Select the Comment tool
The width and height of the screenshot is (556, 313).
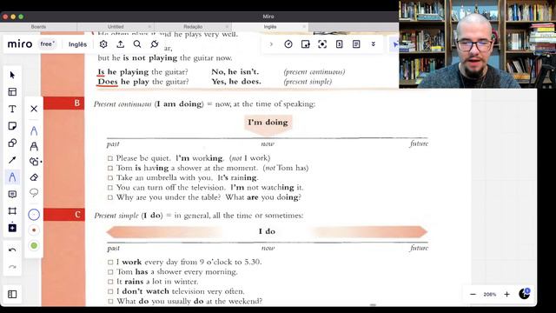point(12,194)
